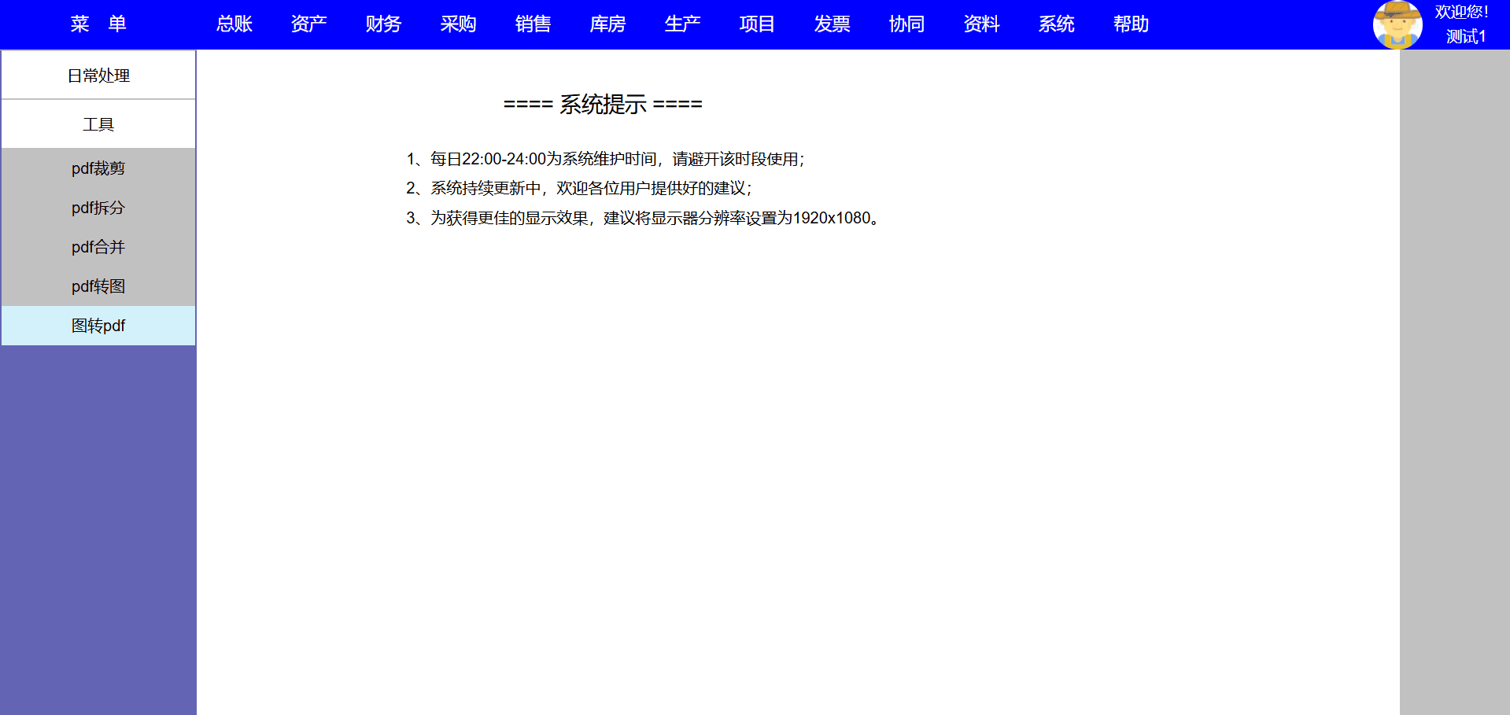Select pdf合并 in the sidebar

point(98,247)
